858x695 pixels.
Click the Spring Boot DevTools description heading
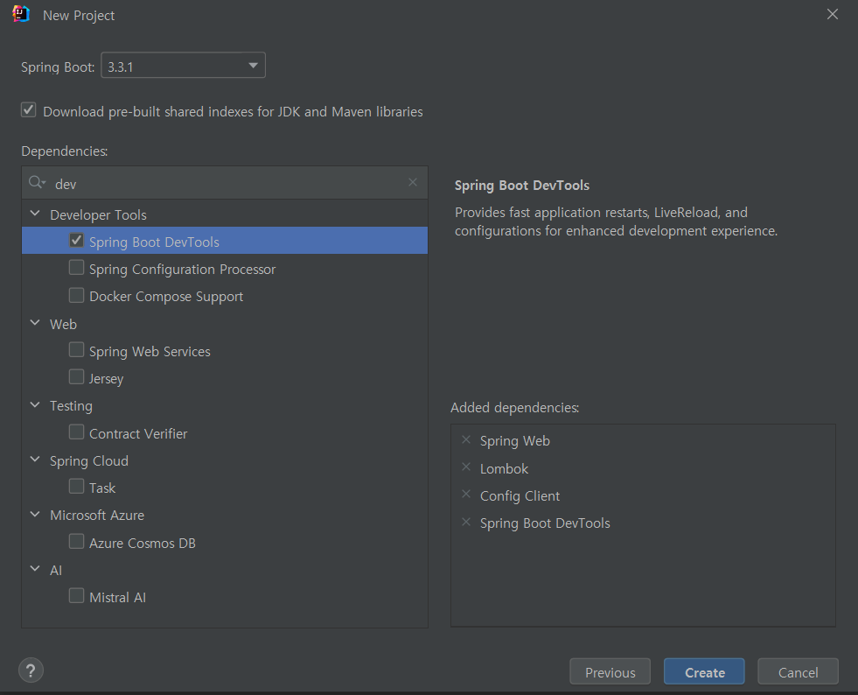pyautogui.click(x=521, y=186)
